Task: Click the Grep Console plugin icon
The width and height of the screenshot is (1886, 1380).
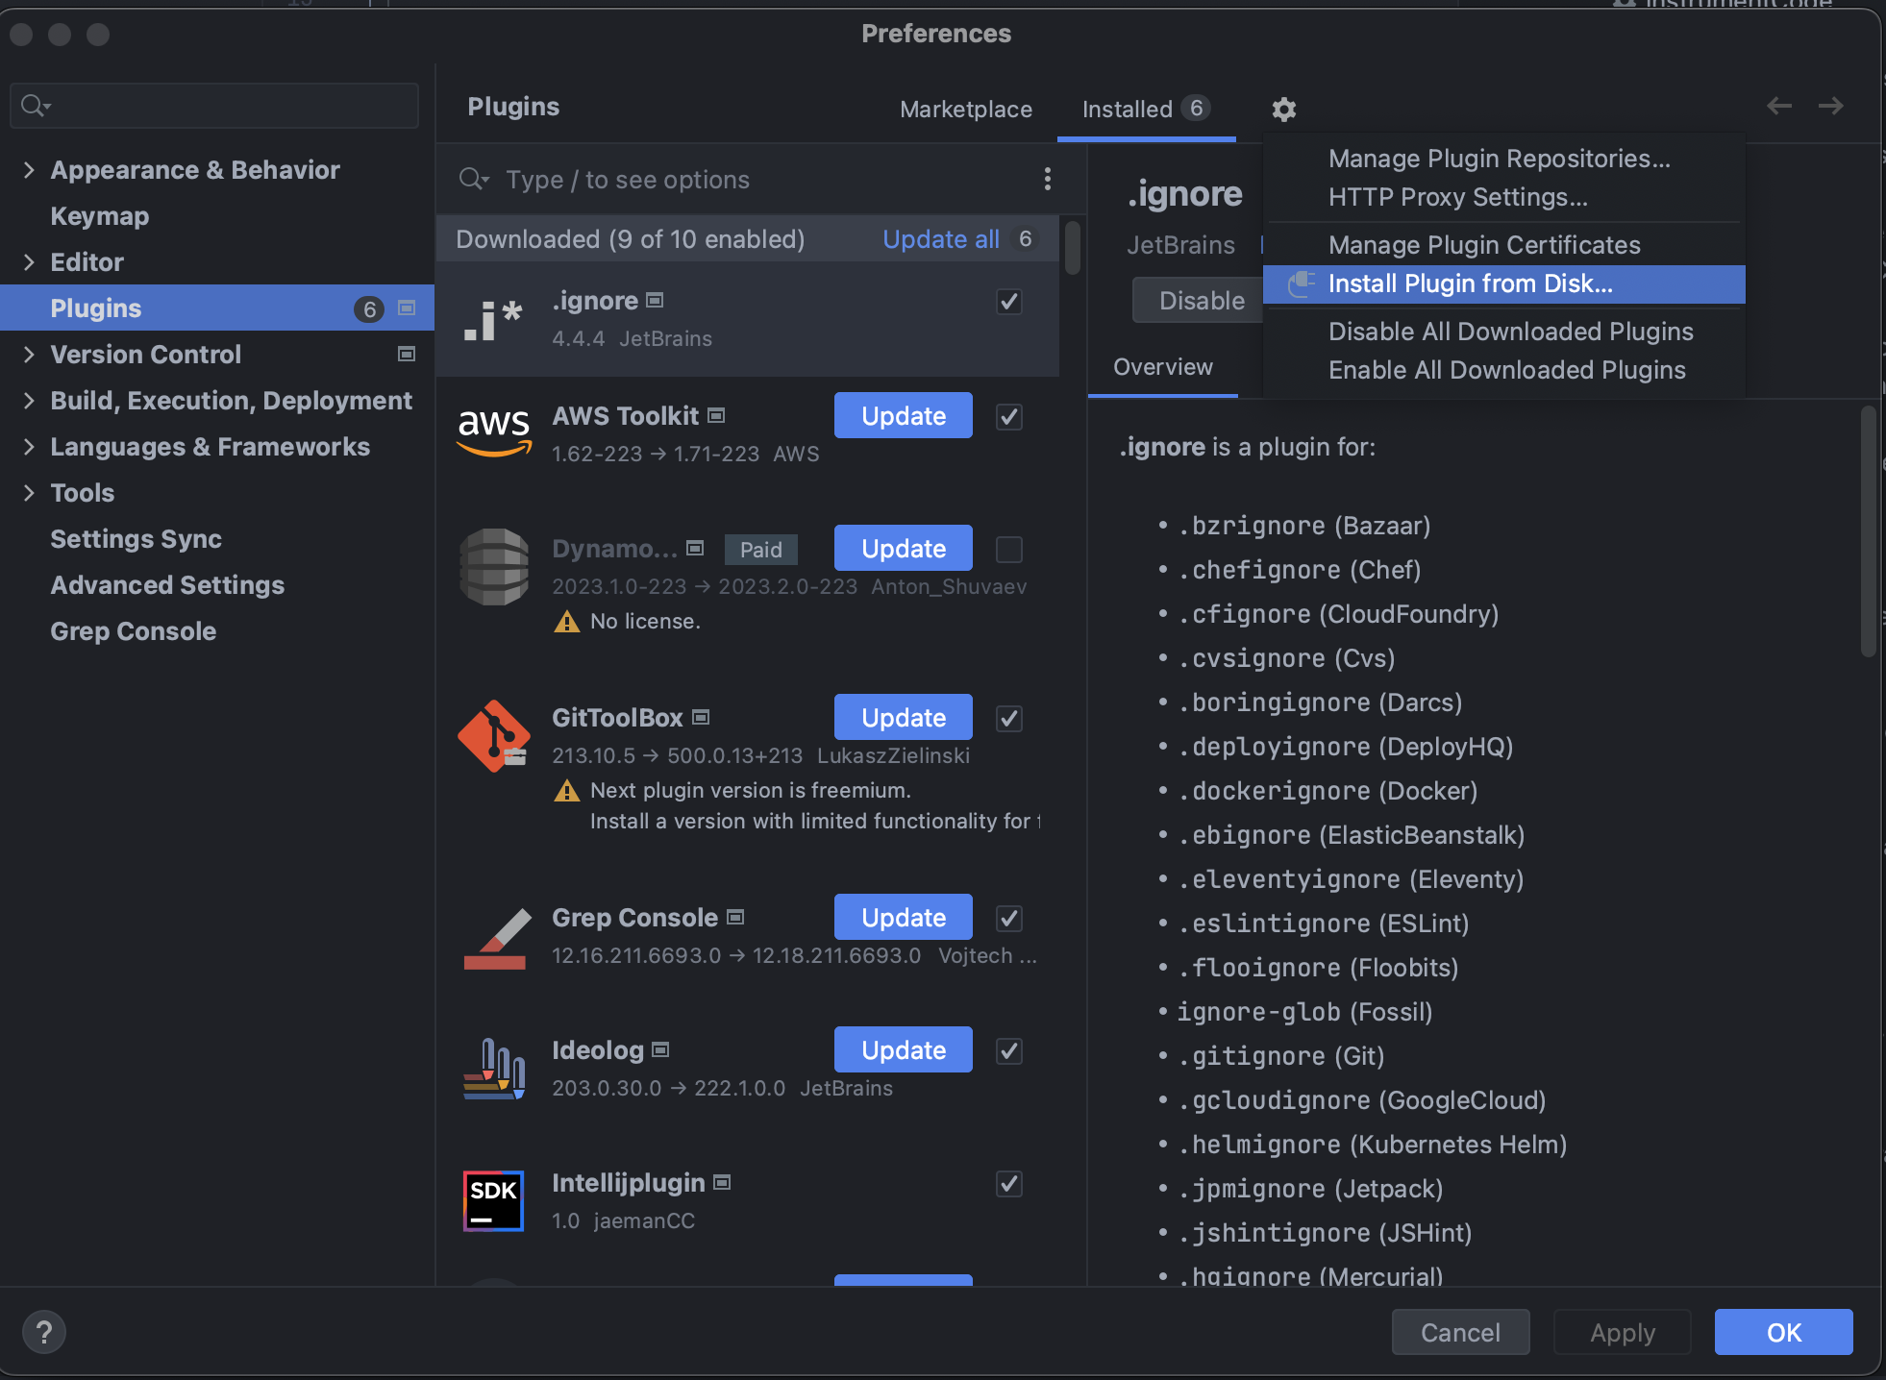Action: click(x=494, y=938)
